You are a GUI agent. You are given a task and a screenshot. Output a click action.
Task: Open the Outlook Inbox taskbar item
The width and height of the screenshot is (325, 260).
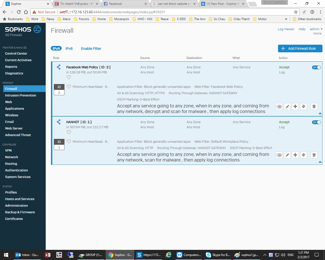(27, 255)
